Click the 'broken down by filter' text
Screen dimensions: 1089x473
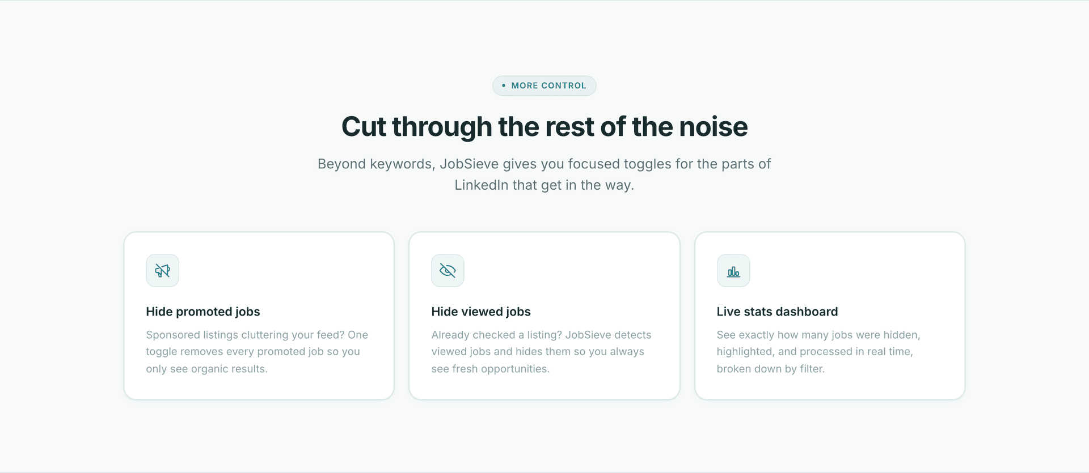click(x=771, y=369)
